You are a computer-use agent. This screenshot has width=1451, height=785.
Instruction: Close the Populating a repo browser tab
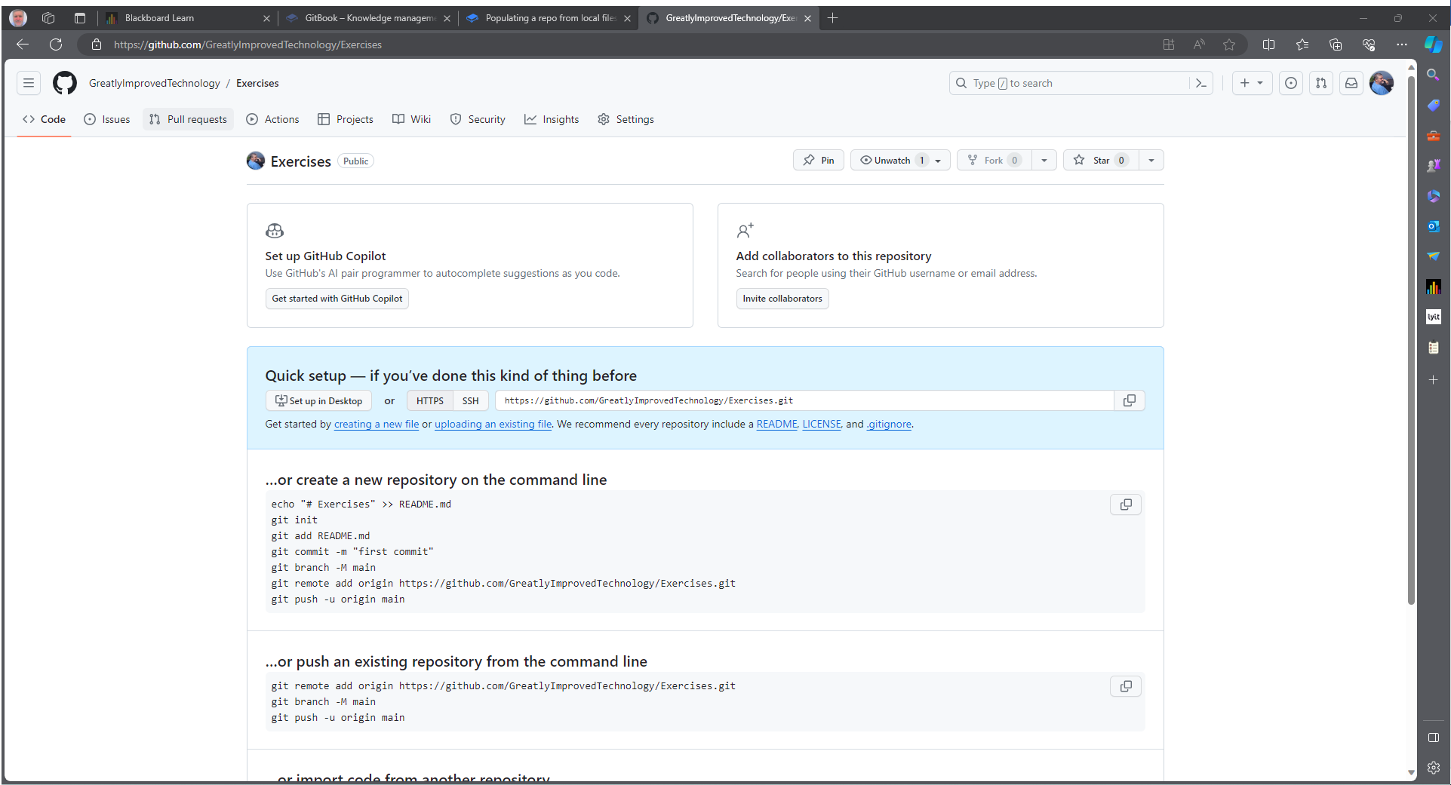tap(627, 18)
